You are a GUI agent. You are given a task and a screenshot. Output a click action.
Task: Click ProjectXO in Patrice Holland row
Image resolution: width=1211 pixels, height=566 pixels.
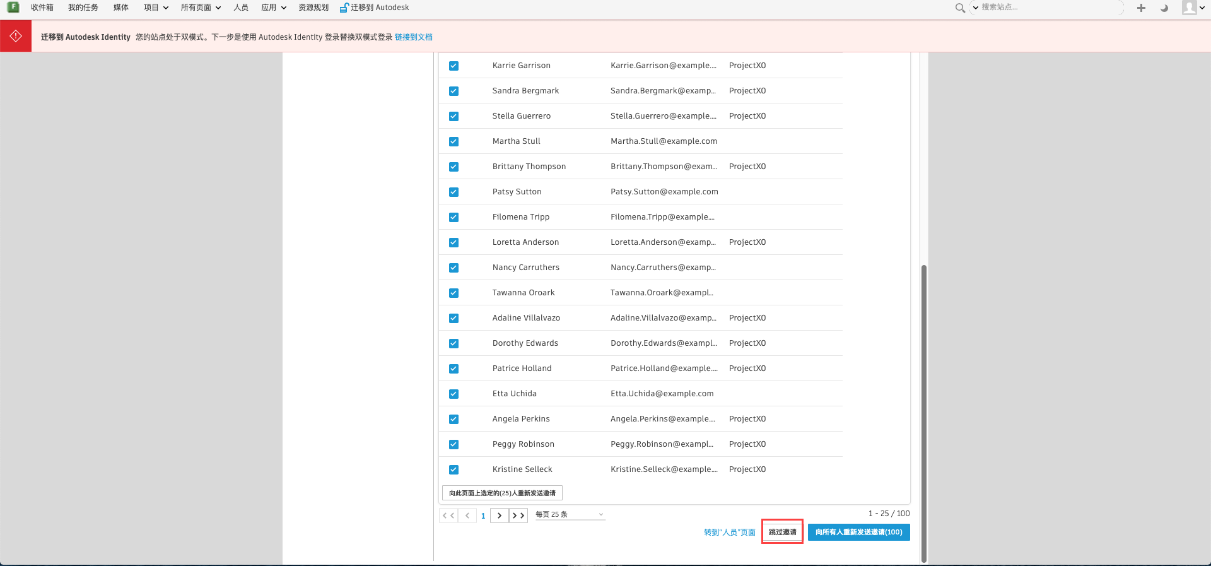747,368
